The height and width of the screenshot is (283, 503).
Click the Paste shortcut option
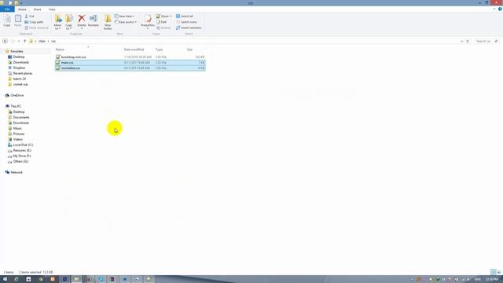point(36,28)
